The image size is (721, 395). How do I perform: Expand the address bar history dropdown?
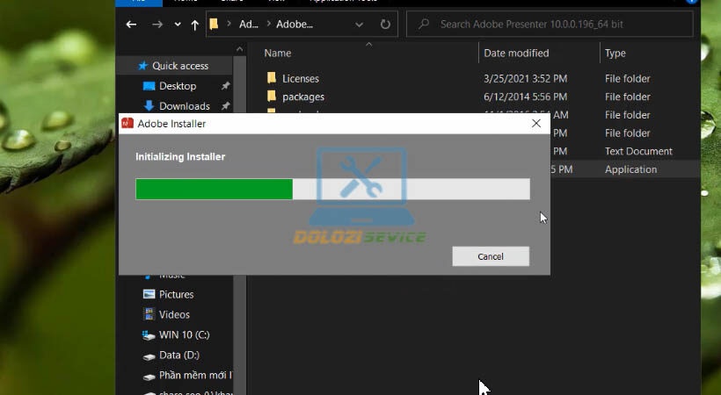[x=359, y=25]
